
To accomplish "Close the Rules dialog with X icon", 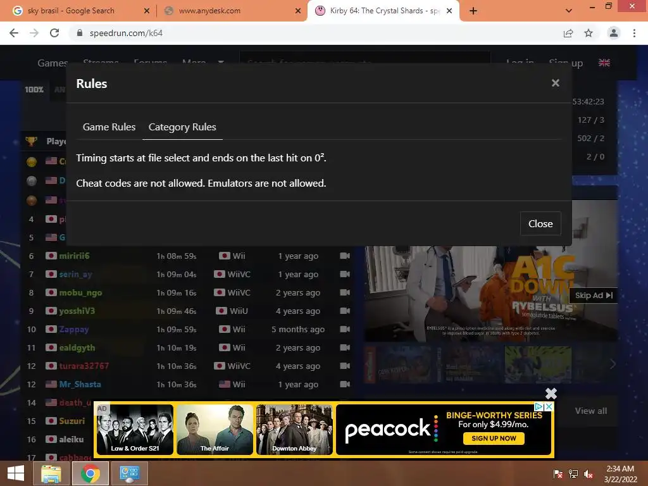I will tap(556, 83).
